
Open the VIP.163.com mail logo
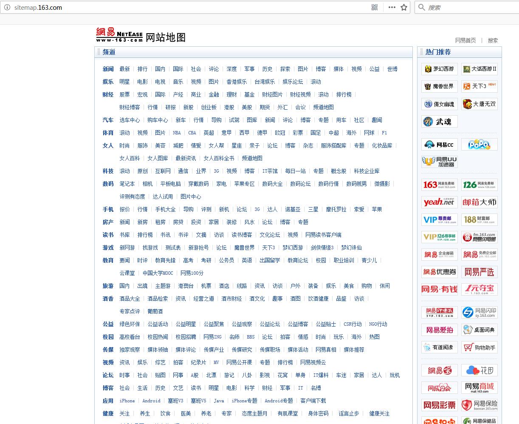[440, 220]
